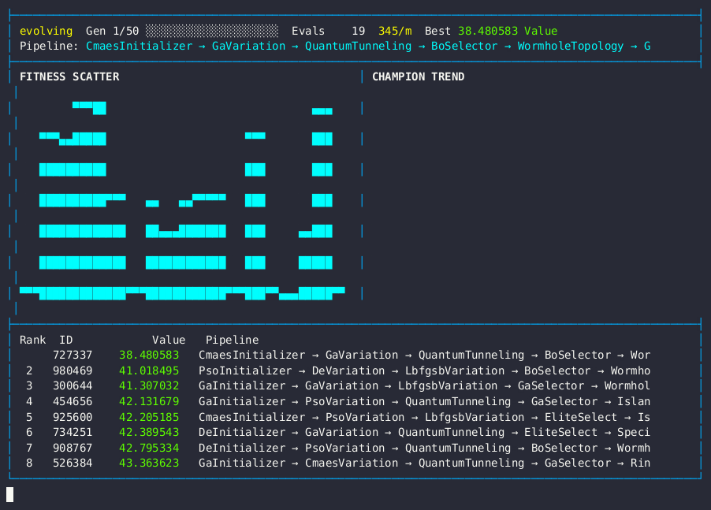This screenshot has height=510, width=711.
Task: Click 'EliteSelect' in row 925600
Action: (x=581, y=417)
